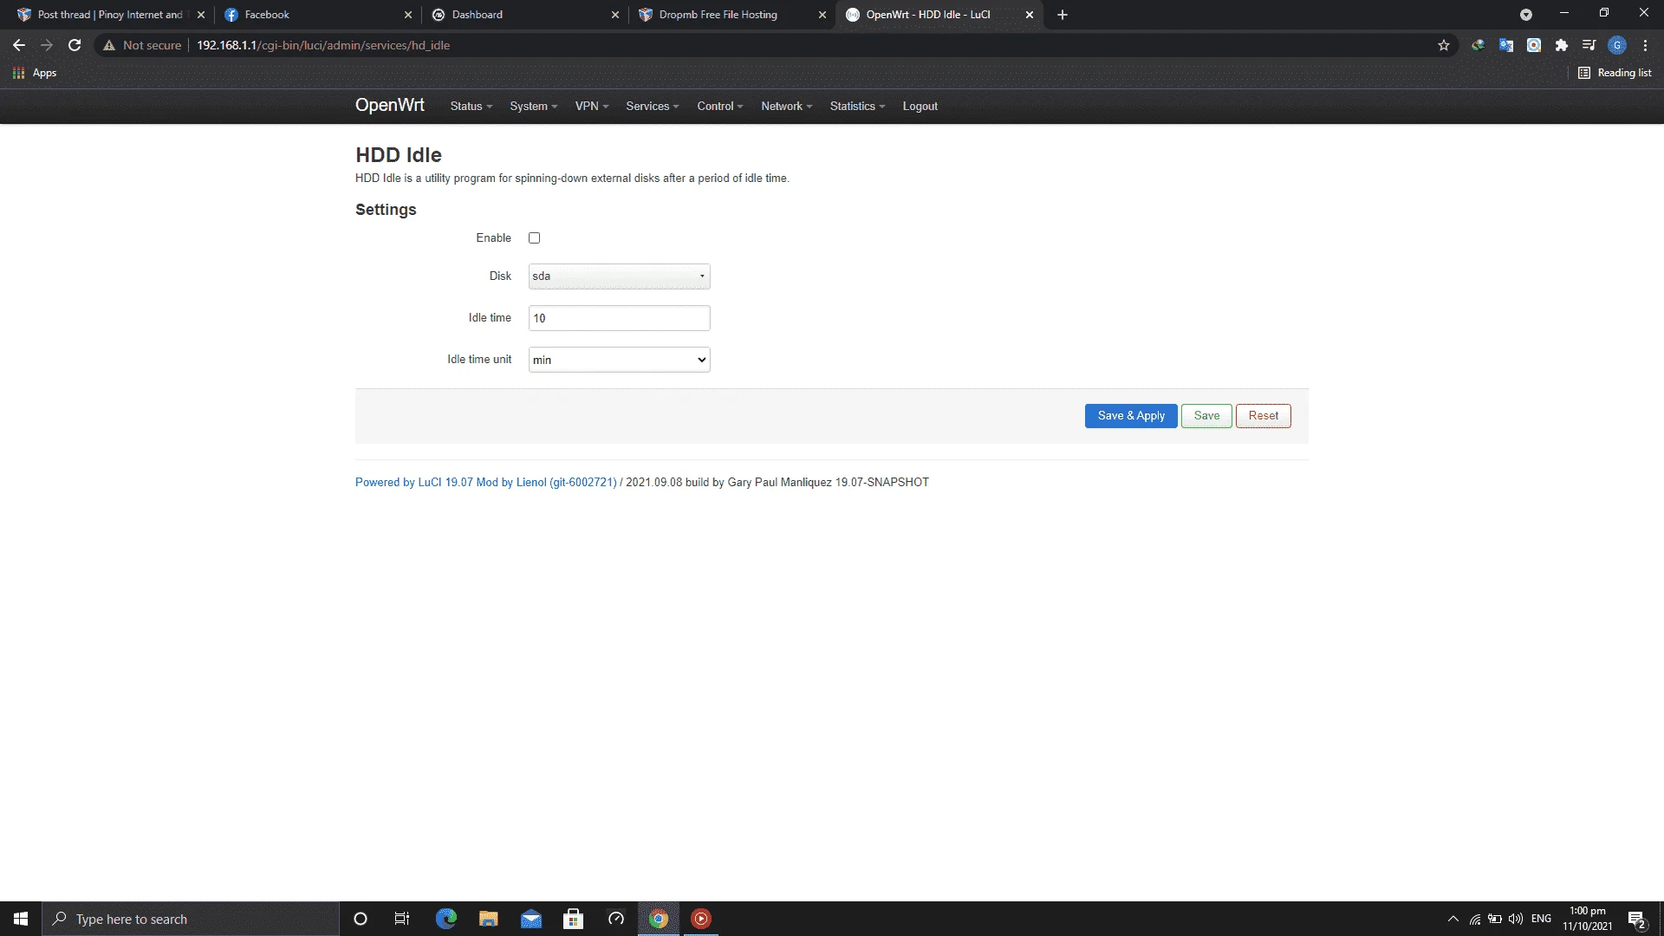Viewport: 1664px width, 936px height.
Task: Show hidden system tray icons
Action: (1453, 919)
